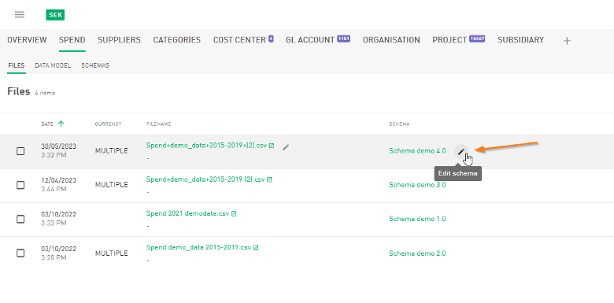Select the checkbox for the 30/05/2023 file
Viewport: 614px width, 303px height.
[20, 151]
